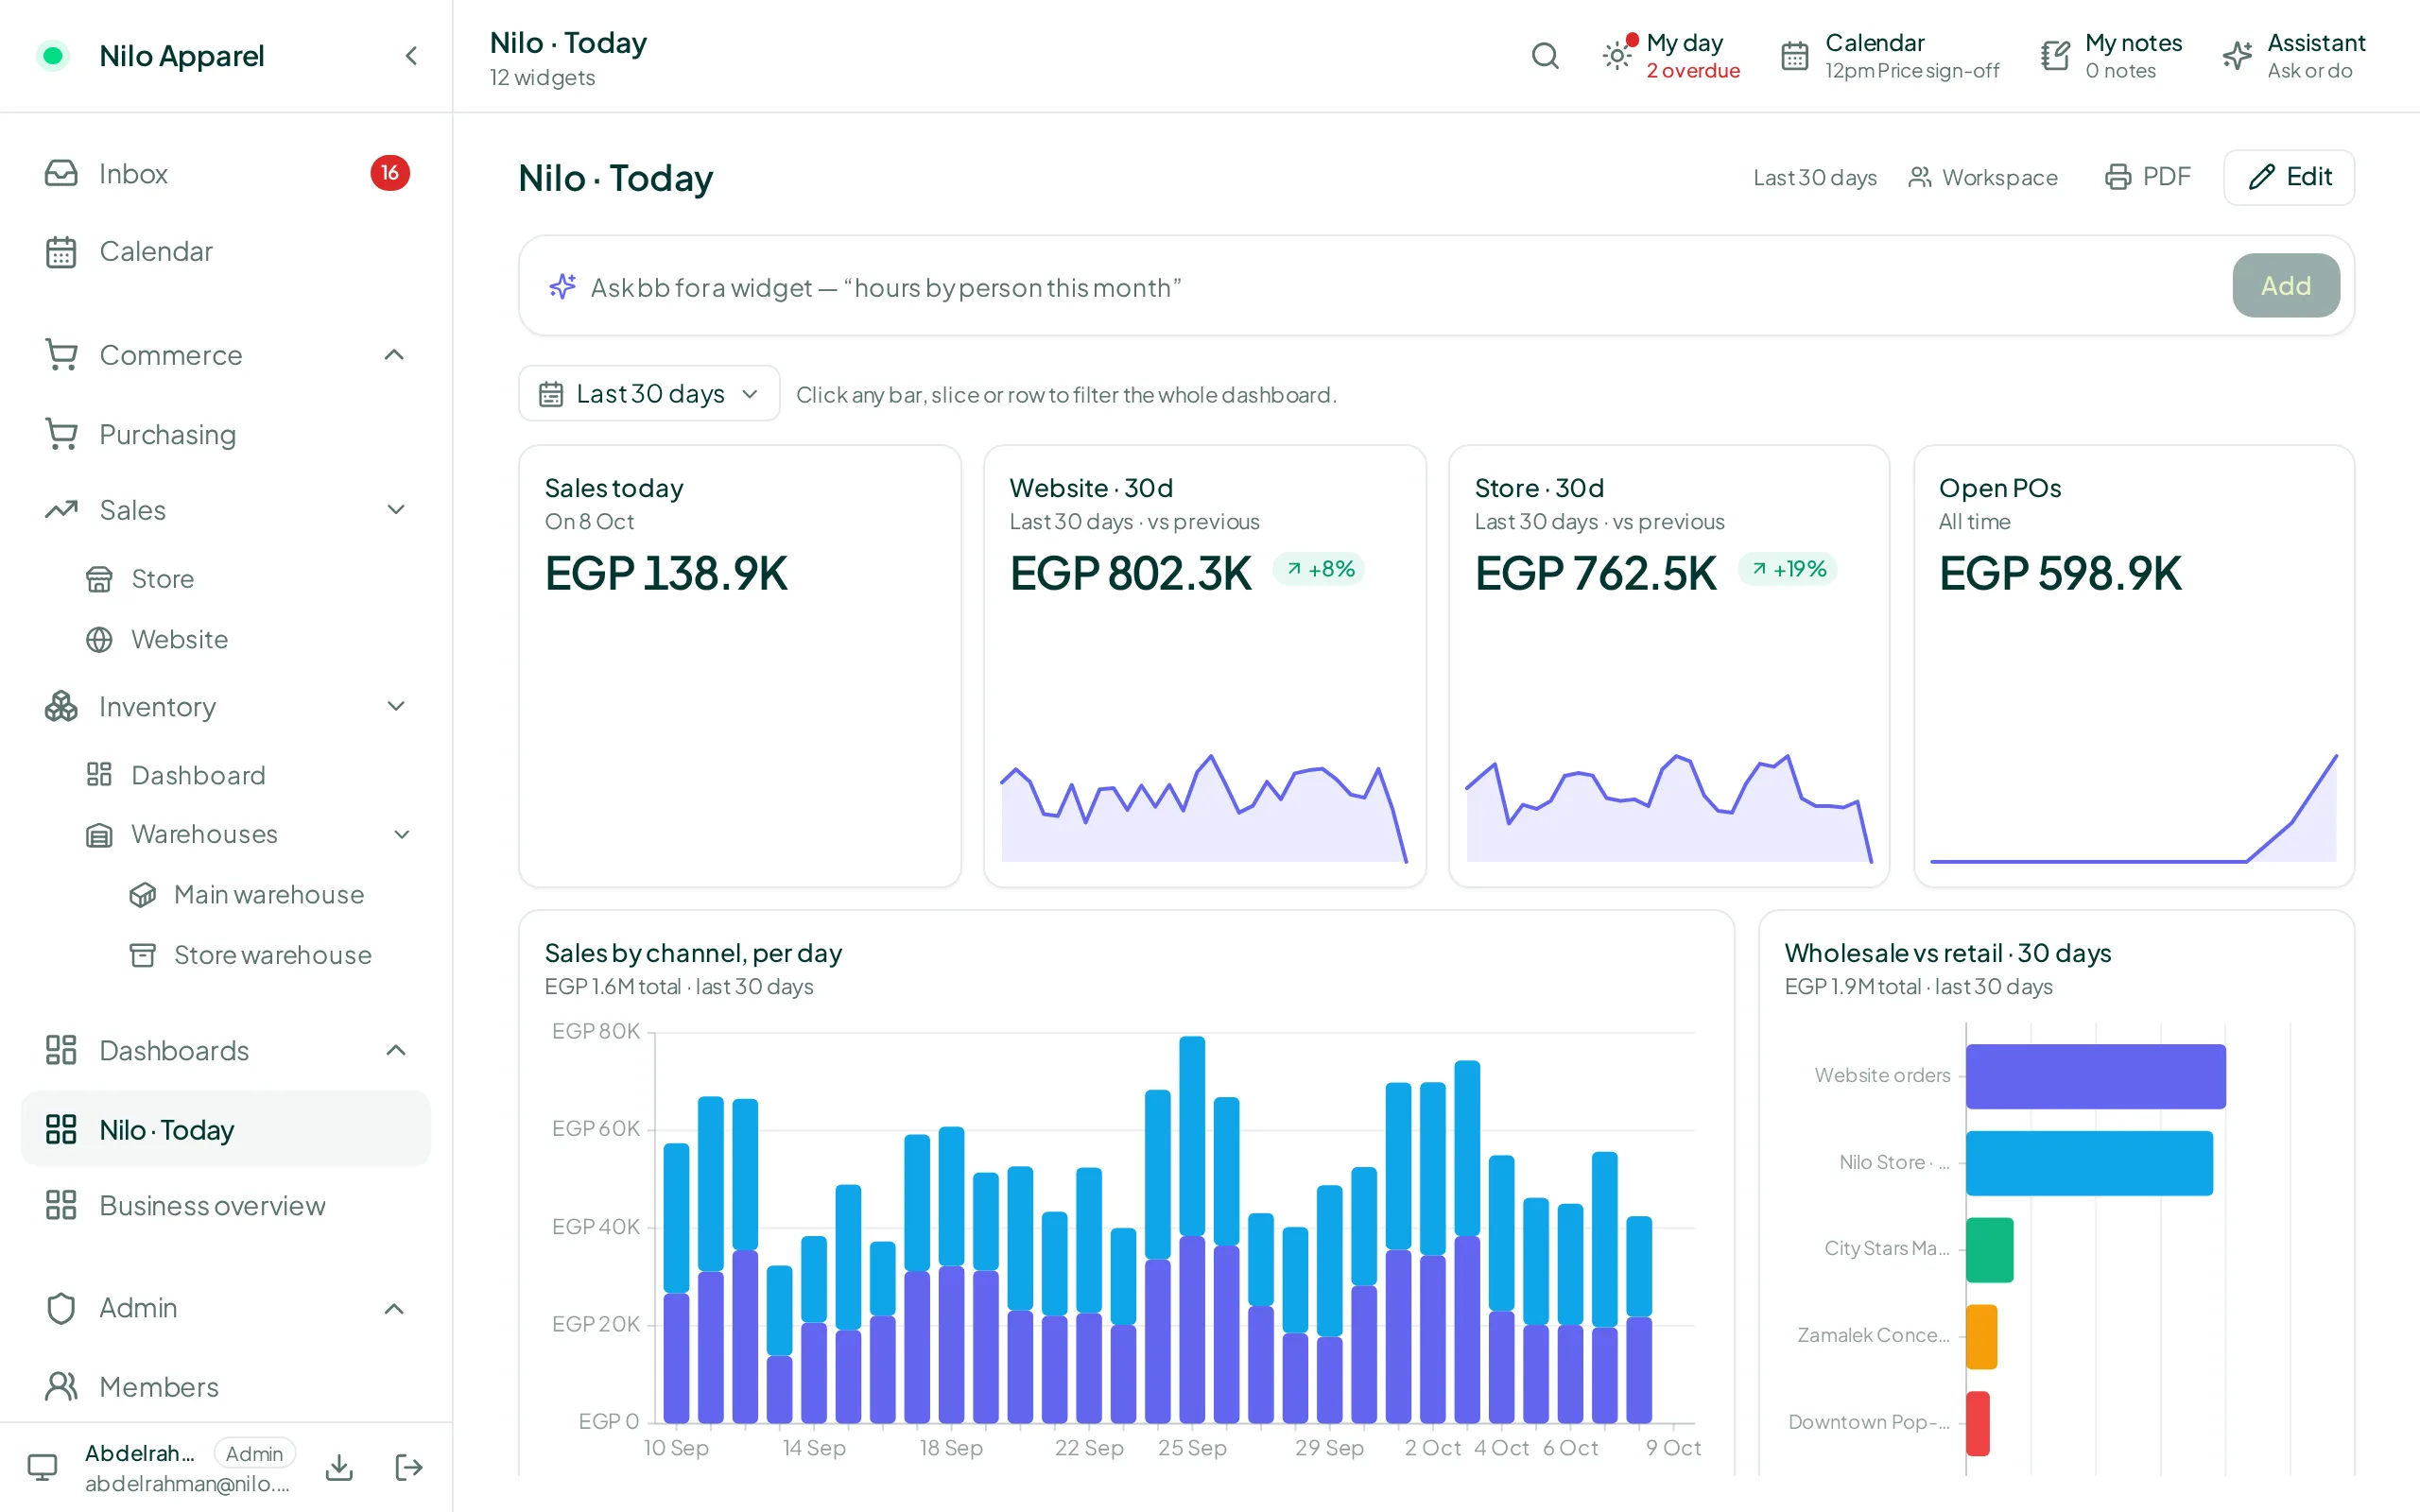This screenshot has width=2420, height=1512.
Task: Launch the Assistant sparkle icon
Action: 2237,56
